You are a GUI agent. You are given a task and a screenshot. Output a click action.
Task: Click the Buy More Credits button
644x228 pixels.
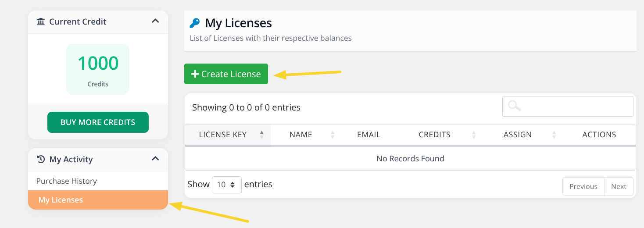98,122
